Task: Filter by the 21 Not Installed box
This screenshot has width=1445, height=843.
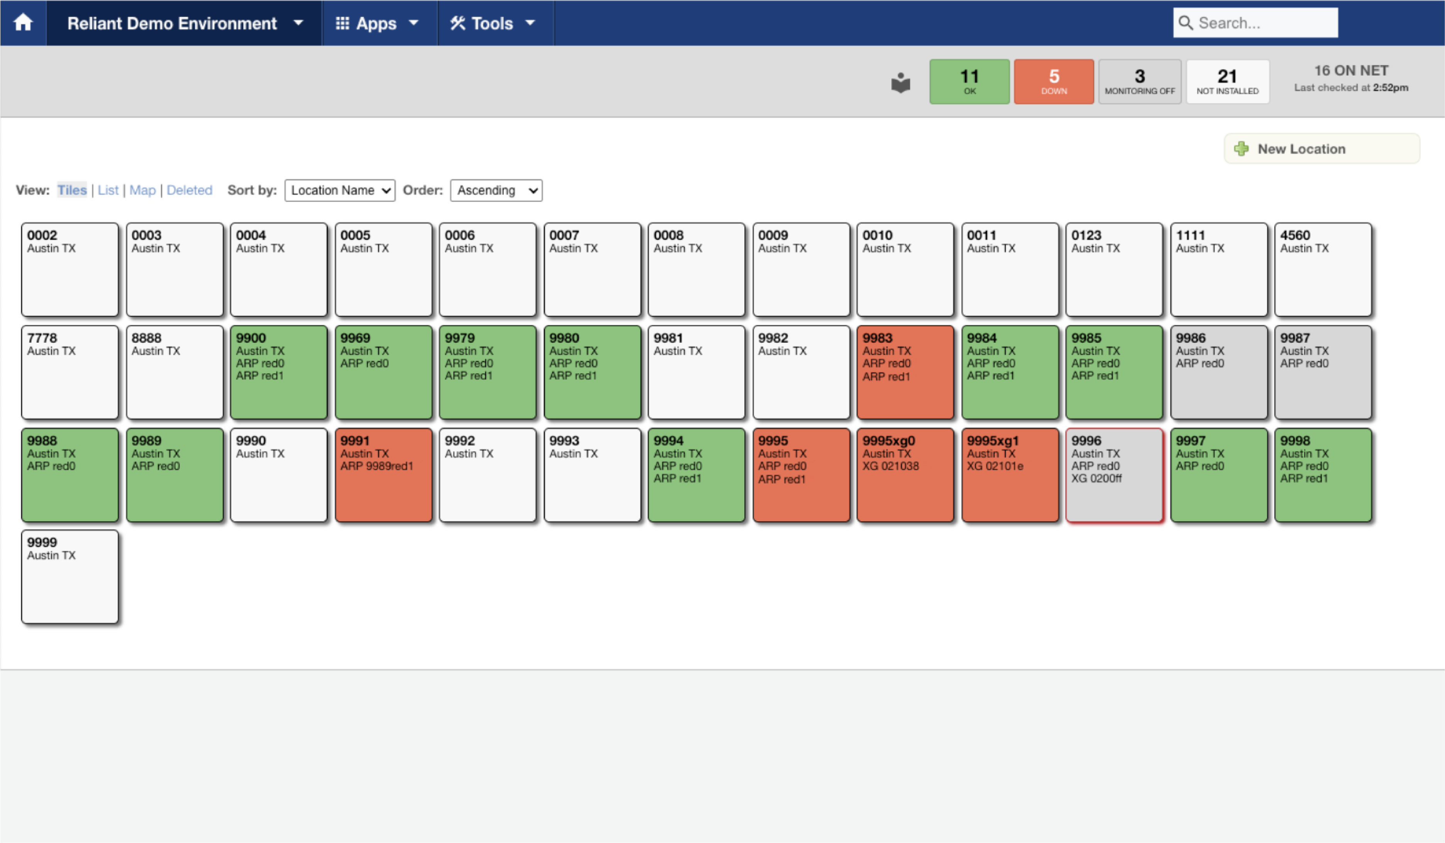Action: [1227, 81]
